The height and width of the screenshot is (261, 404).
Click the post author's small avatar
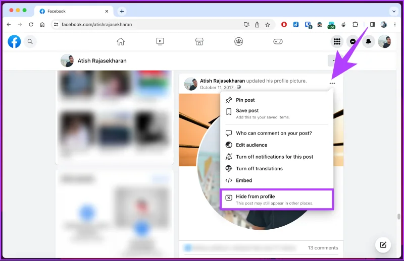pos(191,84)
